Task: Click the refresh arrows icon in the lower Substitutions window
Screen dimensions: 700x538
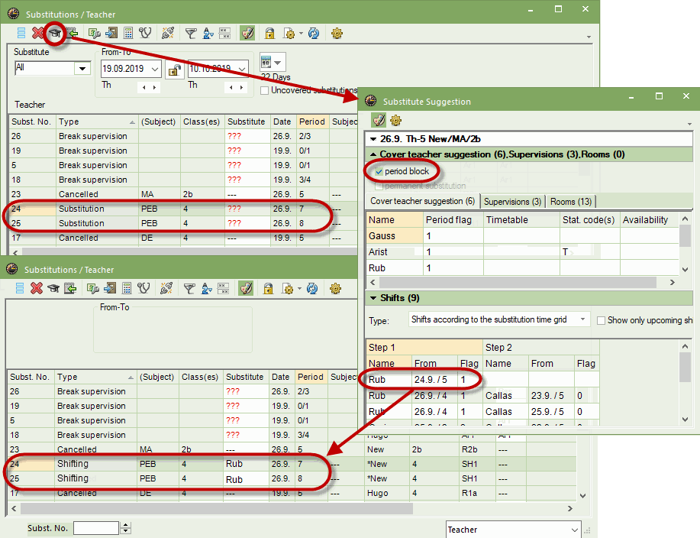Action: coord(312,289)
